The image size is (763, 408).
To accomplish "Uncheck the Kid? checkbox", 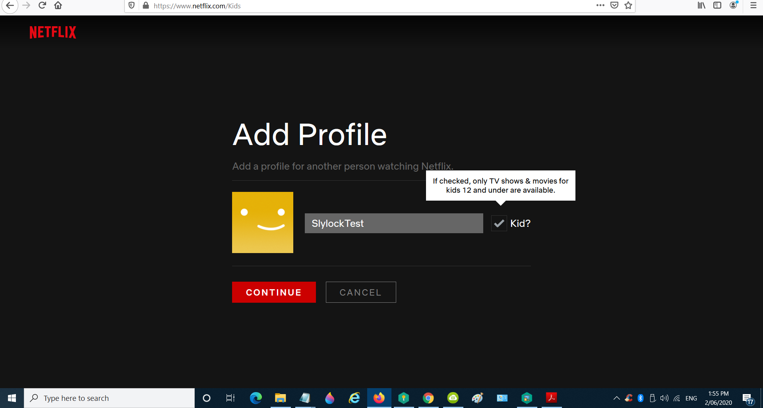I will (x=499, y=223).
